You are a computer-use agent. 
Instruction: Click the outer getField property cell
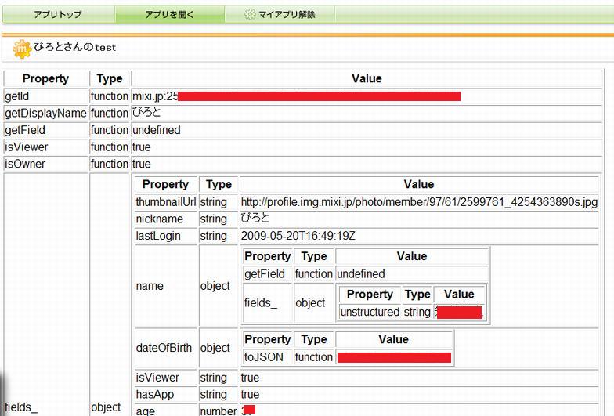(45, 130)
